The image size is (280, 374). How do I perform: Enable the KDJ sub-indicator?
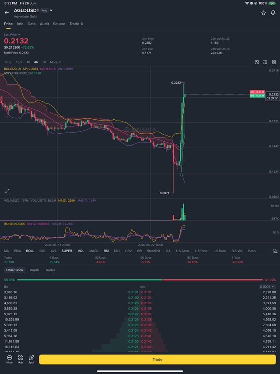coord(117,251)
